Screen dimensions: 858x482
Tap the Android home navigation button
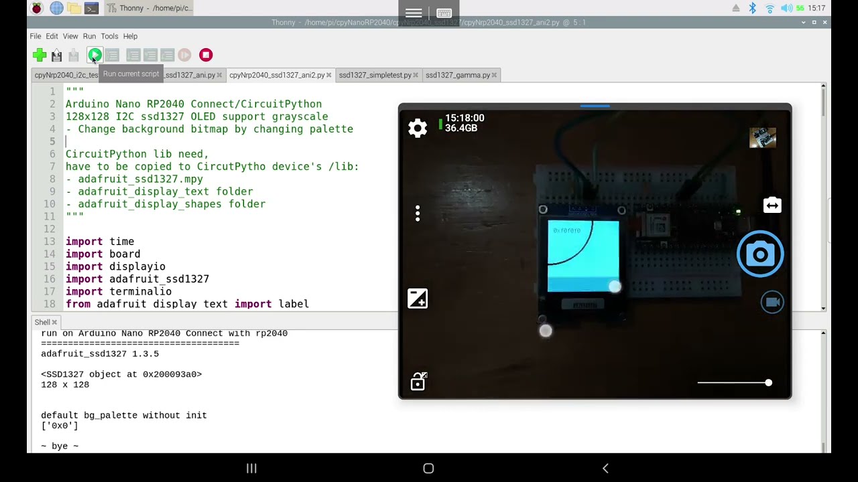point(428,469)
